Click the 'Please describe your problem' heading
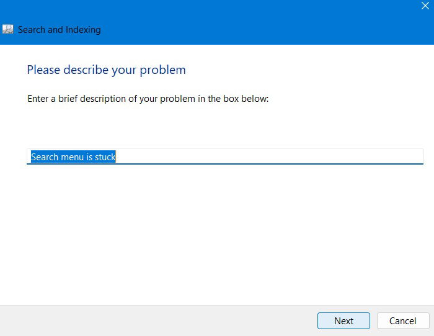 coord(106,70)
